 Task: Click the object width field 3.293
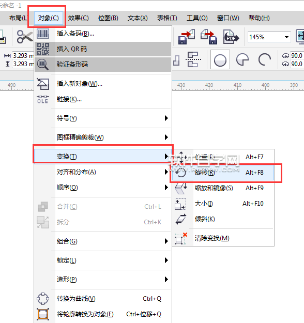click(23, 56)
